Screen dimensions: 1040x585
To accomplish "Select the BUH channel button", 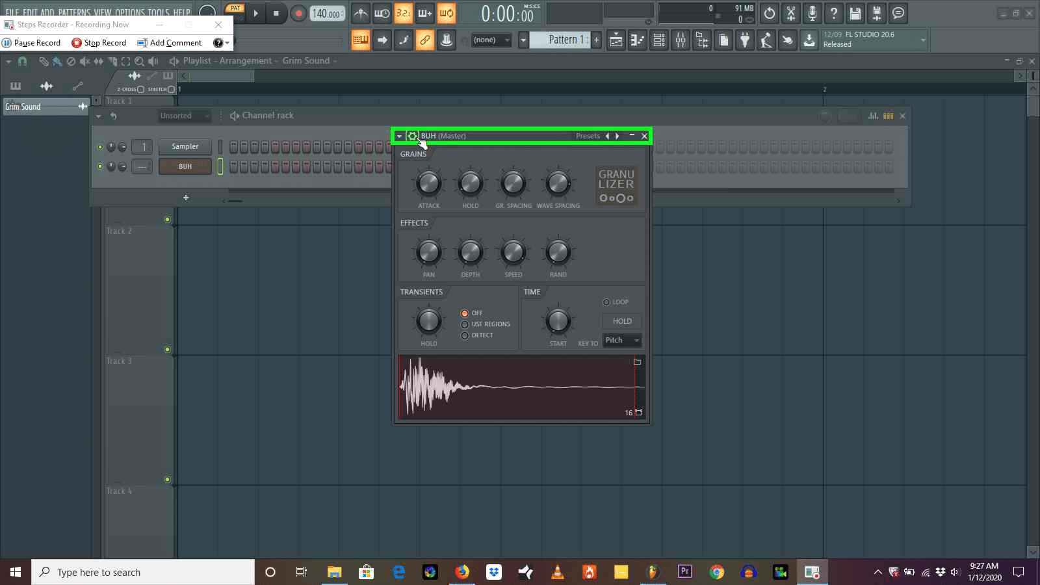I will click(x=185, y=166).
